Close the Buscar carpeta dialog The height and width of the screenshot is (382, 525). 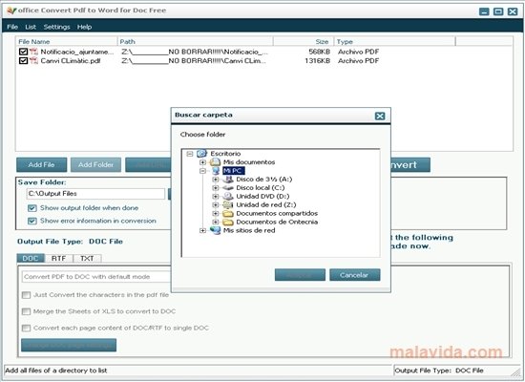click(x=380, y=116)
